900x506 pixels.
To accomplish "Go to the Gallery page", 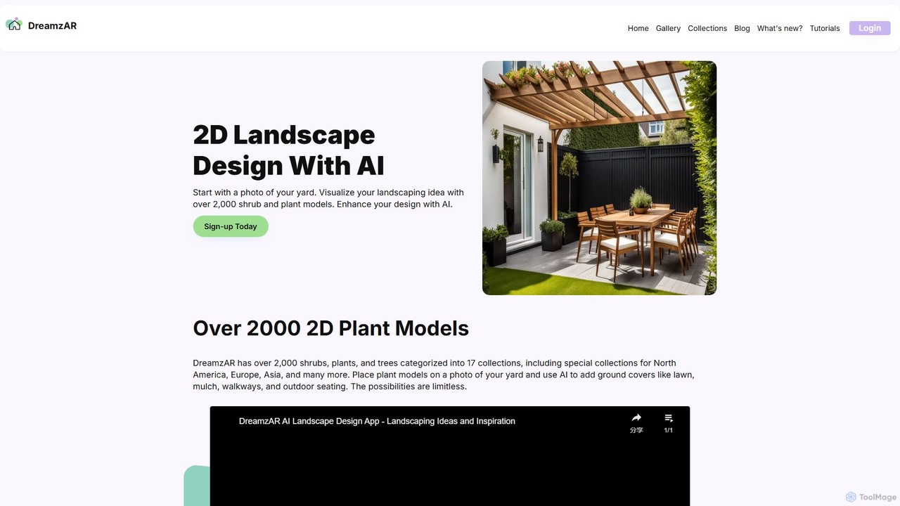I will [x=668, y=28].
